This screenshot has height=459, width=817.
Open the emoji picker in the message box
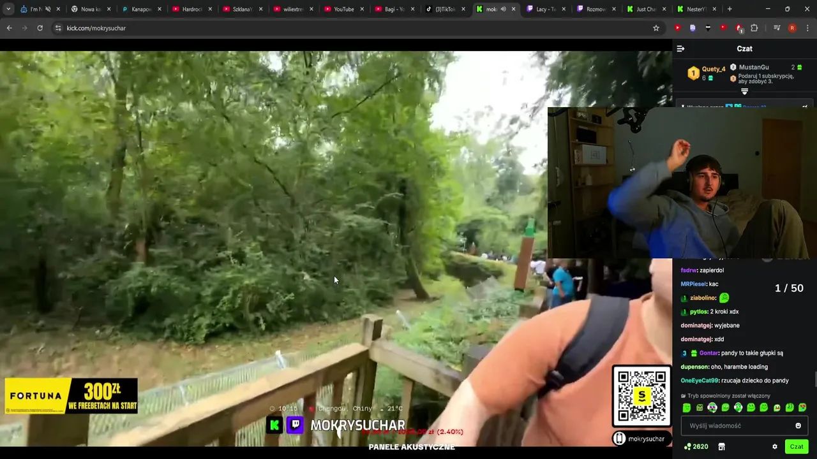click(x=798, y=426)
